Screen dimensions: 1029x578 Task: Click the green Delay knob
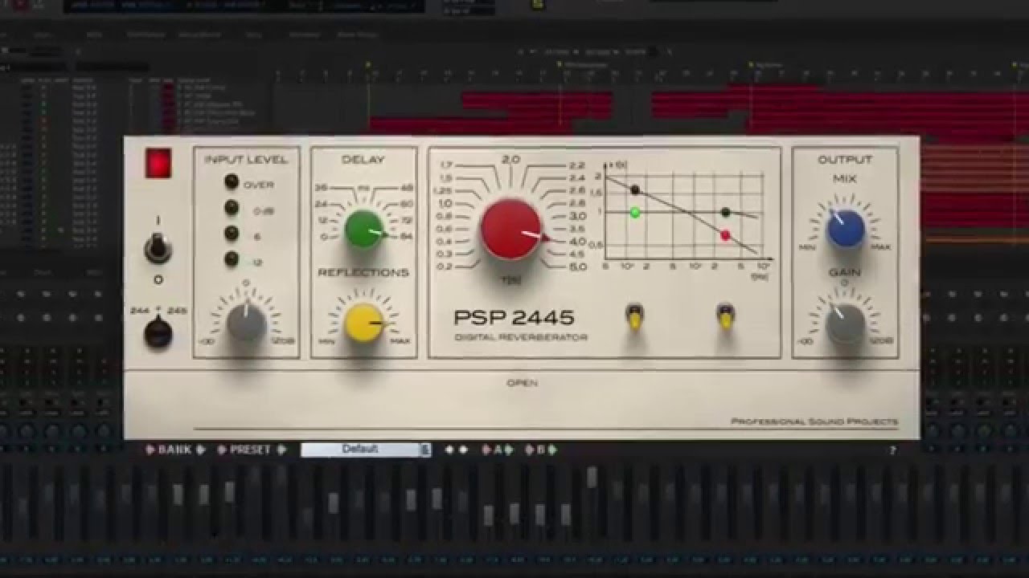click(x=363, y=229)
